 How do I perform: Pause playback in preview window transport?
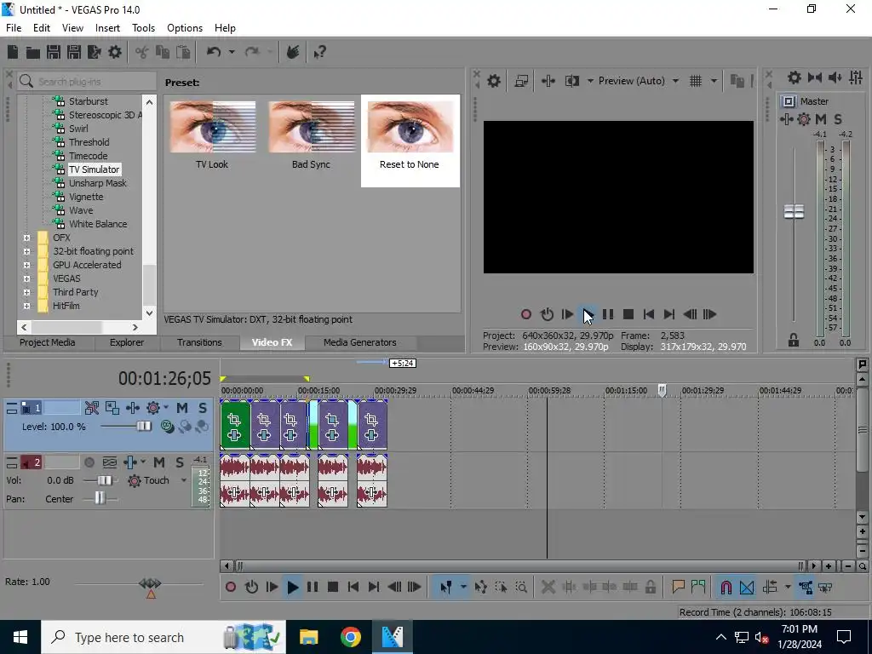(608, 315)
